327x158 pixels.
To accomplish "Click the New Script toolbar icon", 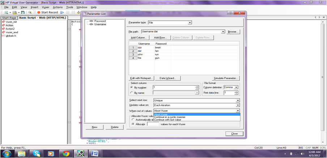I will [x=6, y=13].
